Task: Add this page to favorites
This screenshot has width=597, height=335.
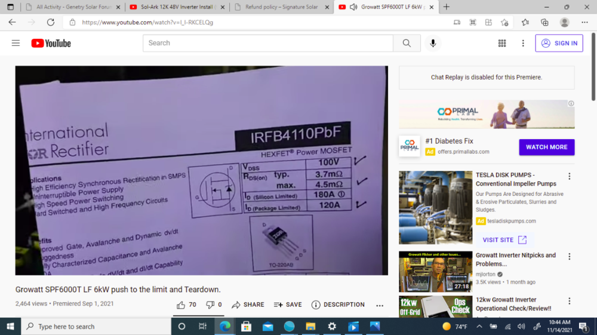Action: coord(504,23)
